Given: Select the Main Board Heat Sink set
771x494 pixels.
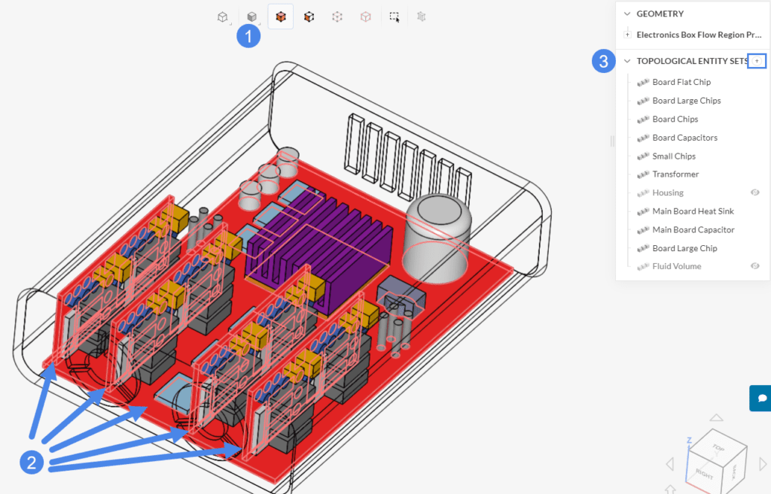Looking at the screenshot, I should point(693,211).
